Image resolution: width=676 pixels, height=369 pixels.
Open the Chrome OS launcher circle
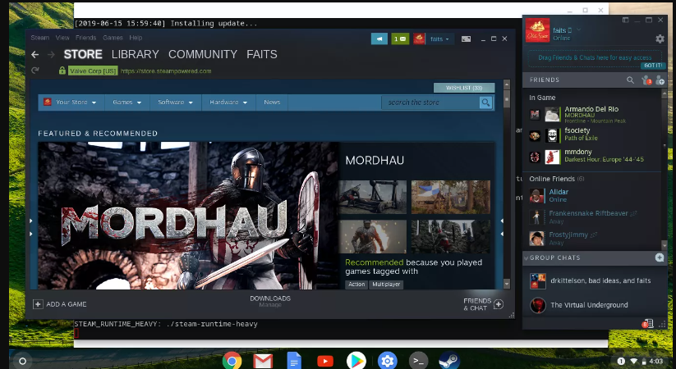coord(23,362)
